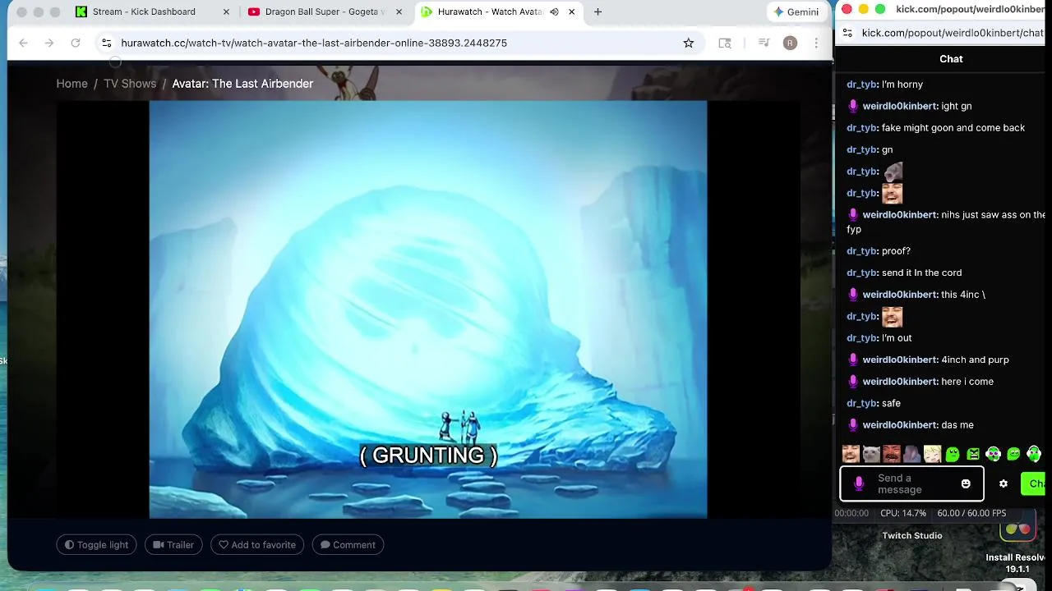The width and height of the screenshot is (1052, 591).
Task: Switch to the Dragon Ball Super Gogeta tab
Action: tap(325, 11)
